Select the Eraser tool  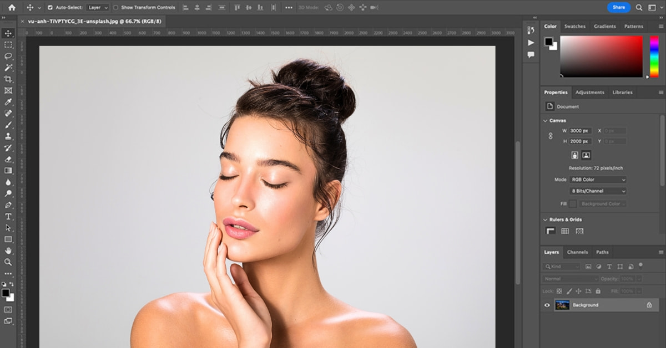8,159
